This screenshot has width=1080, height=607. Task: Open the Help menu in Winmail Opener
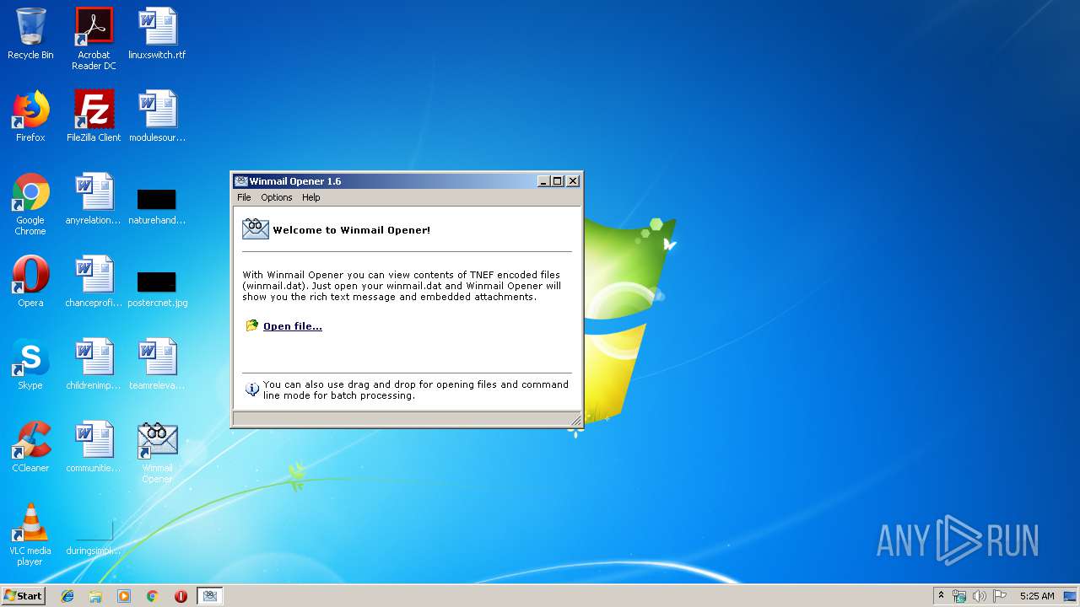click(311, 197)
